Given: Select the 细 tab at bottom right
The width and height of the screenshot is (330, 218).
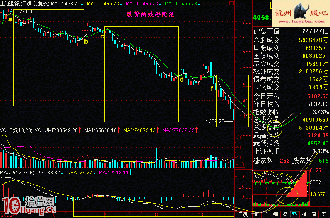Looking at the screenshot, I should coord(275,214).
